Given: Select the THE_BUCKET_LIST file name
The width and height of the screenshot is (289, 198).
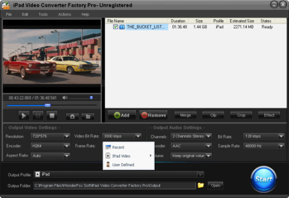Looking at the screenshot, I should [146, 27].
